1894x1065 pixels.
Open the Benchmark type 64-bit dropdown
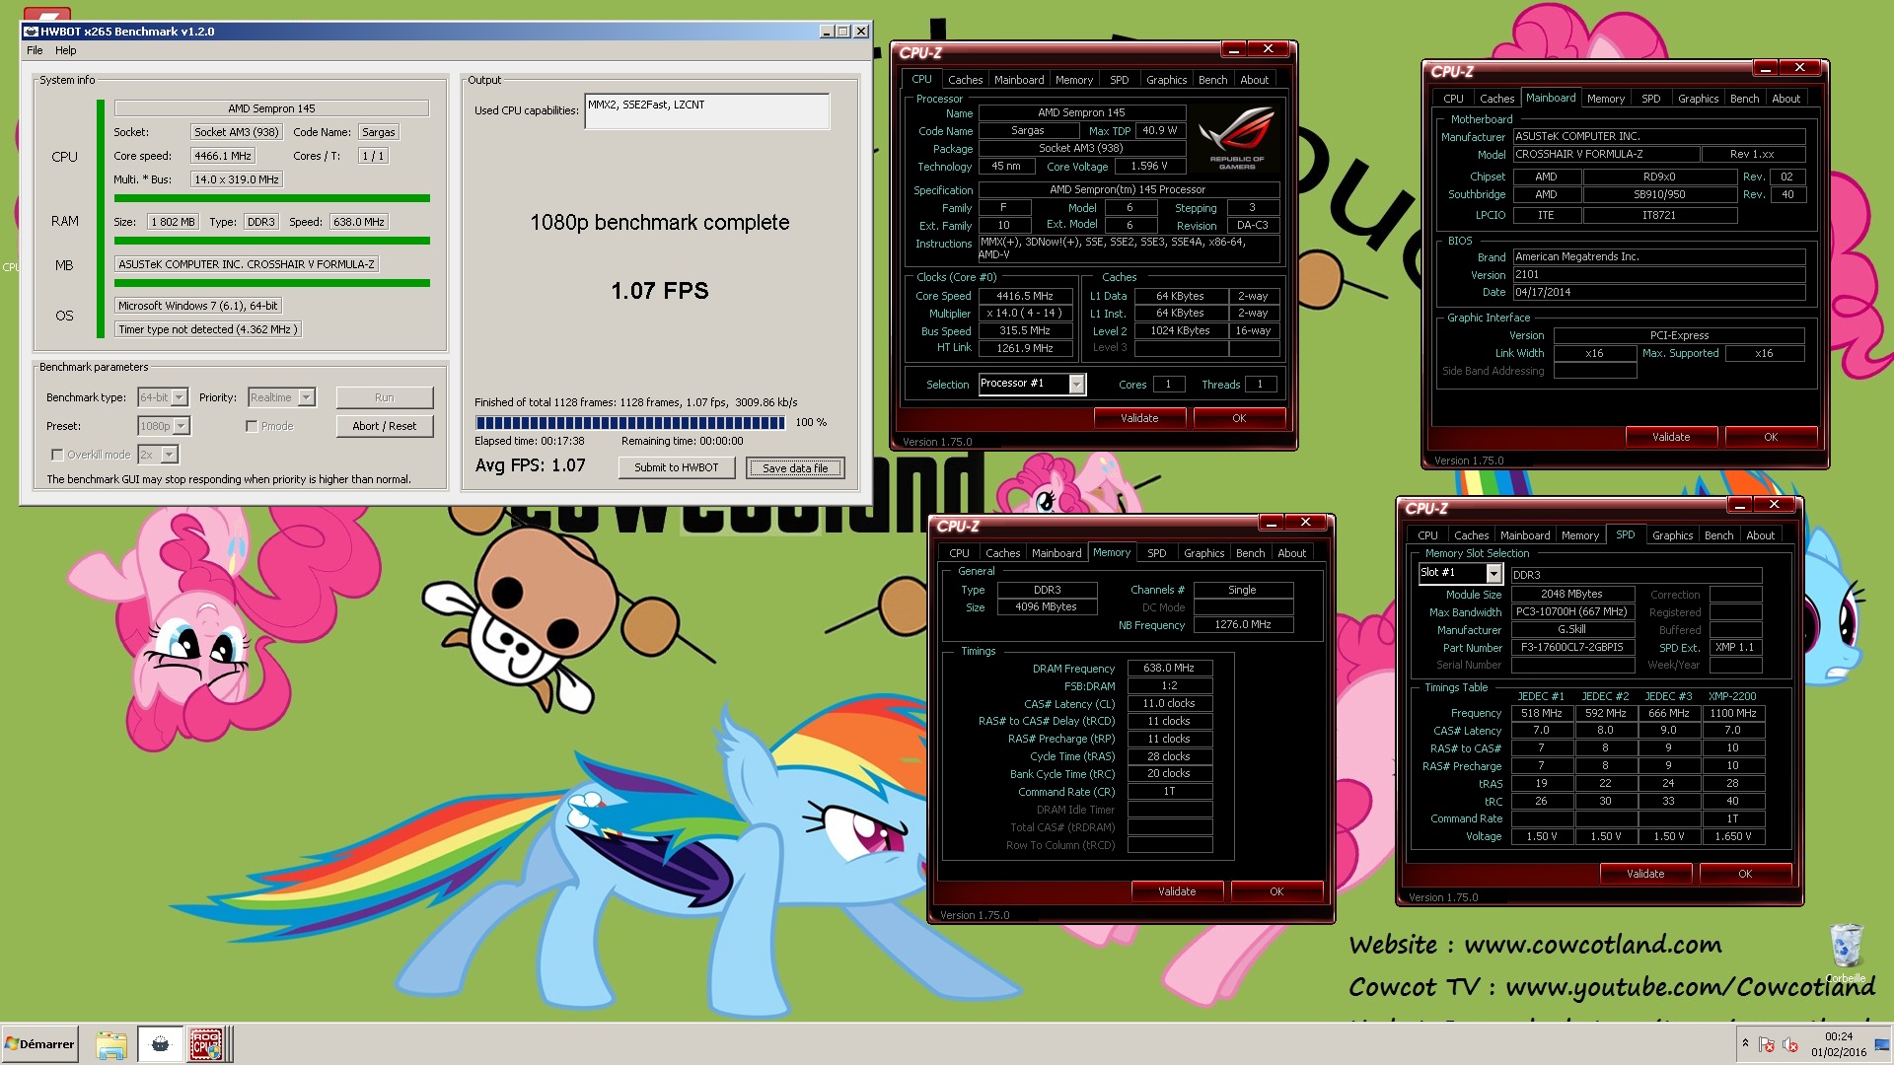click(180, 397)
